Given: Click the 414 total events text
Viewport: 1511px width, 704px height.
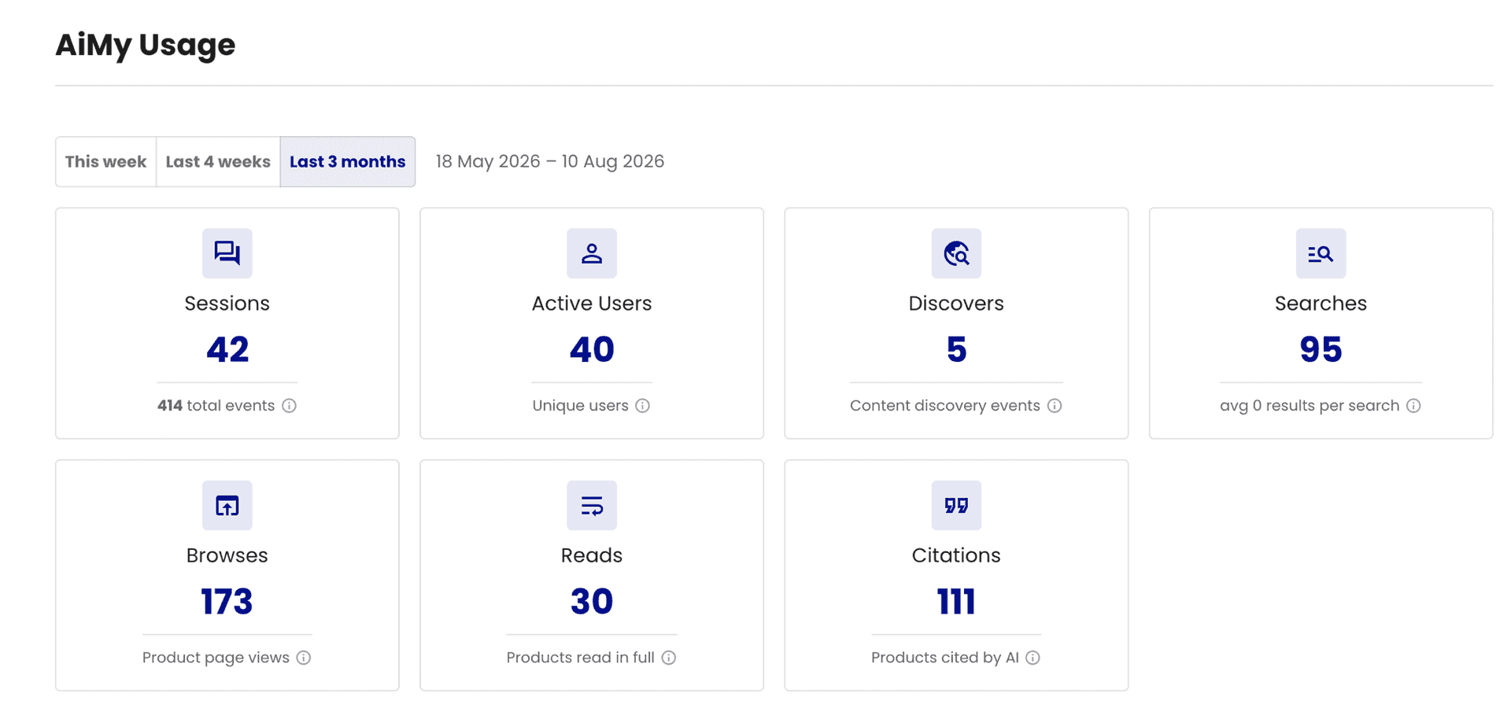Looking at the screenshot, I should click(x=216, y=406).
